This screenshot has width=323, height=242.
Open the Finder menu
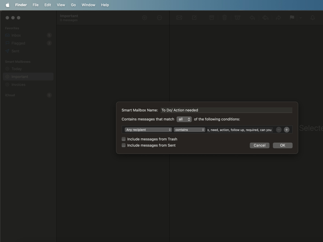21,5
